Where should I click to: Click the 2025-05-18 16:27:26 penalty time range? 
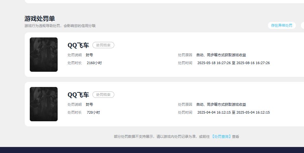tap(233, 63)
